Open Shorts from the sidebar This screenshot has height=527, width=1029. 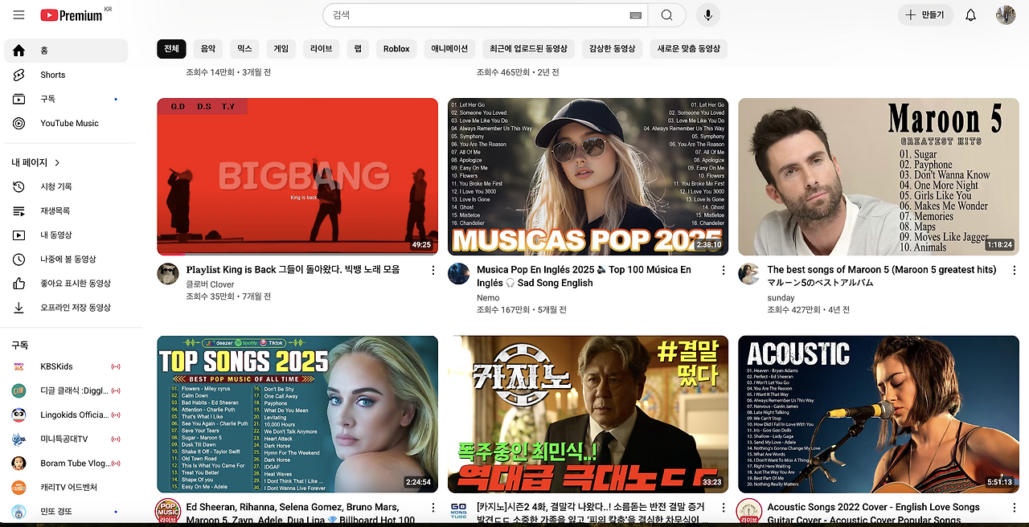pyautogui.click(x=52, y=74)
